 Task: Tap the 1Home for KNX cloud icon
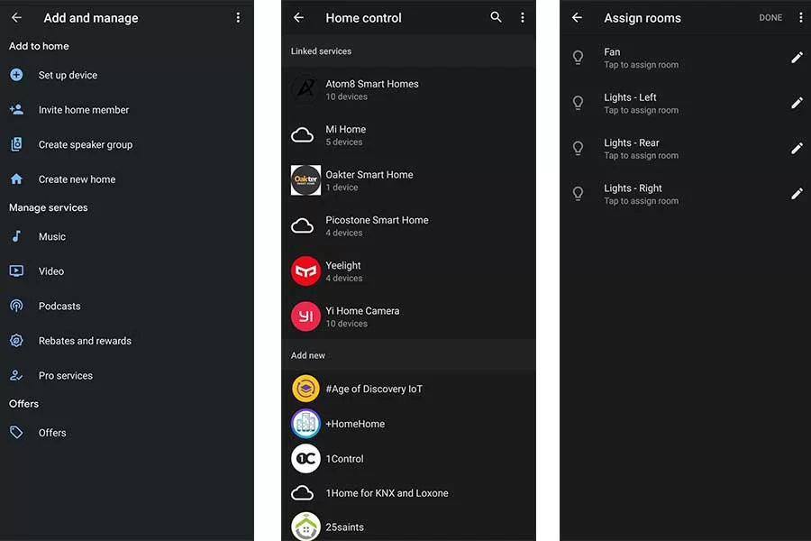(x=303, y=493)
